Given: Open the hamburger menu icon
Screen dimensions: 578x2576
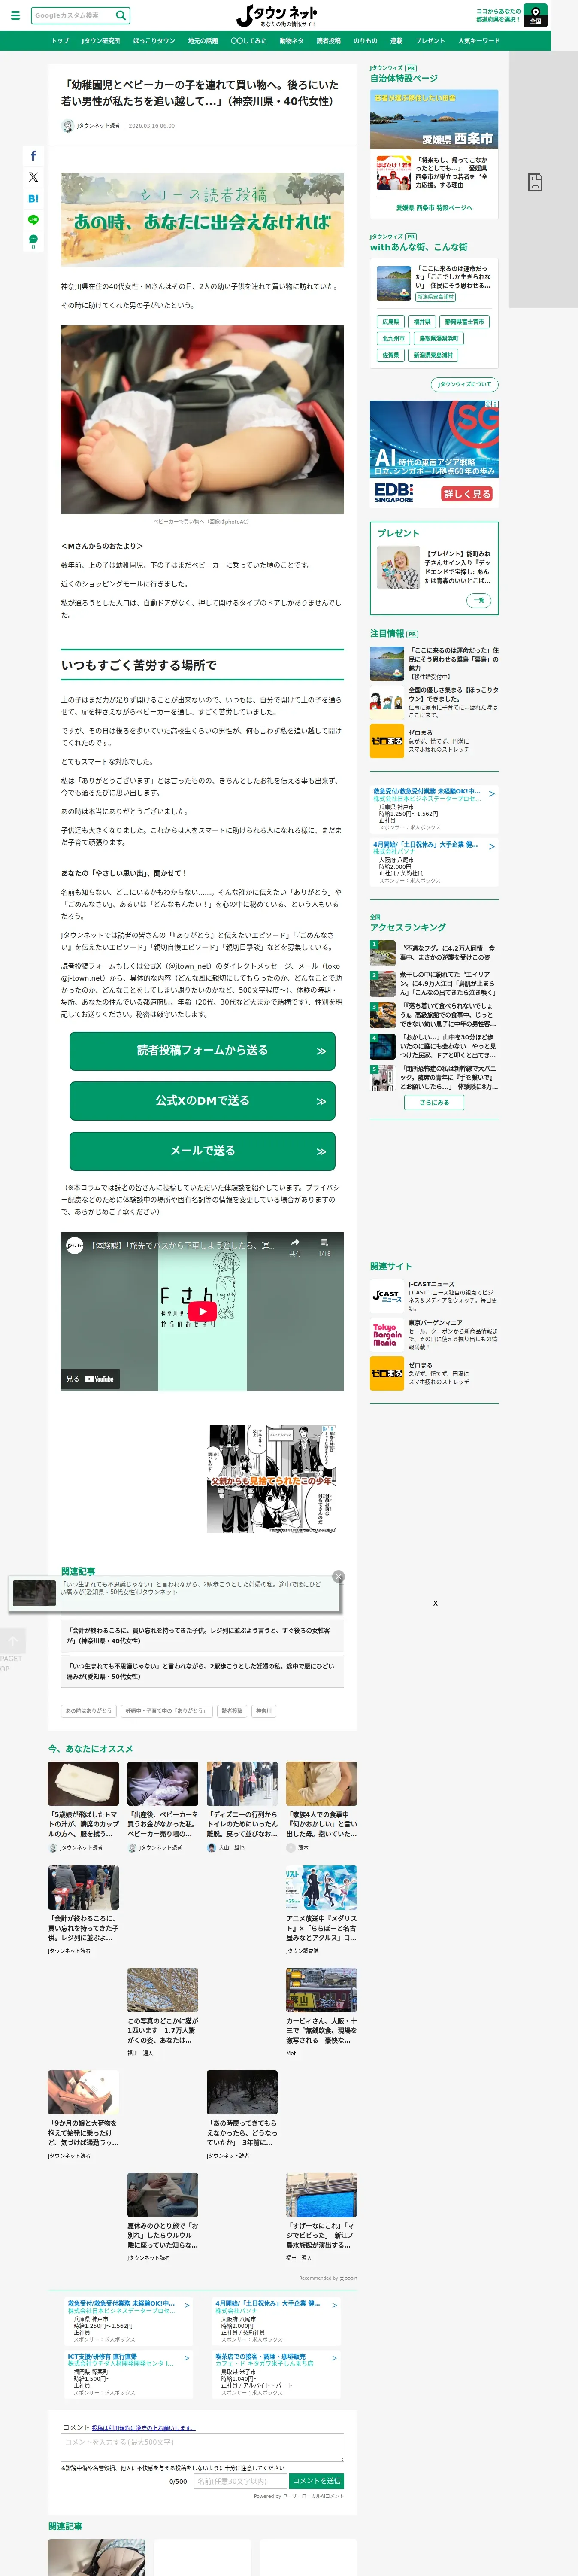Looking at the screenshot, I should pos(15,16).
